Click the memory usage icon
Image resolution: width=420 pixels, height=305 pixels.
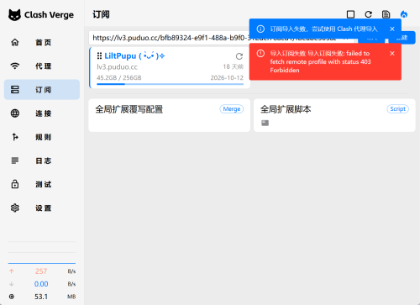coord(12,297)
